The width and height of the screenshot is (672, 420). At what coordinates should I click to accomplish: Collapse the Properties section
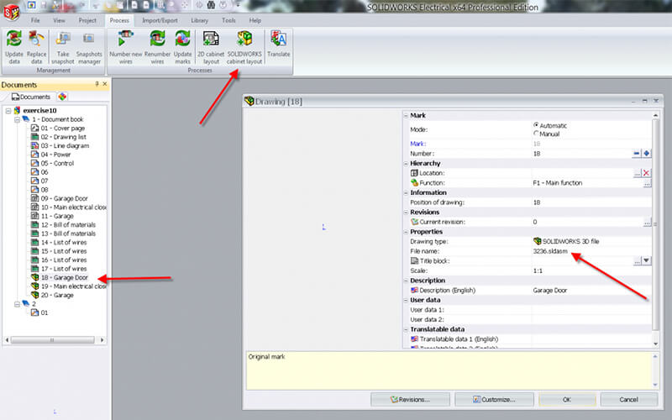click(x=406, y=232)
